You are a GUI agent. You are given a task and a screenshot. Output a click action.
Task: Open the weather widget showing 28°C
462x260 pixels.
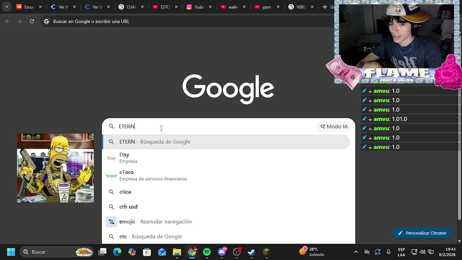click(312, 252)
